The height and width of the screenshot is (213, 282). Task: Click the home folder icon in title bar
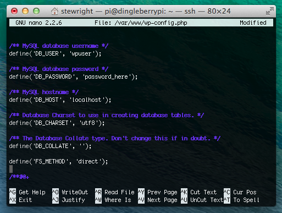[x=54, y=12]
